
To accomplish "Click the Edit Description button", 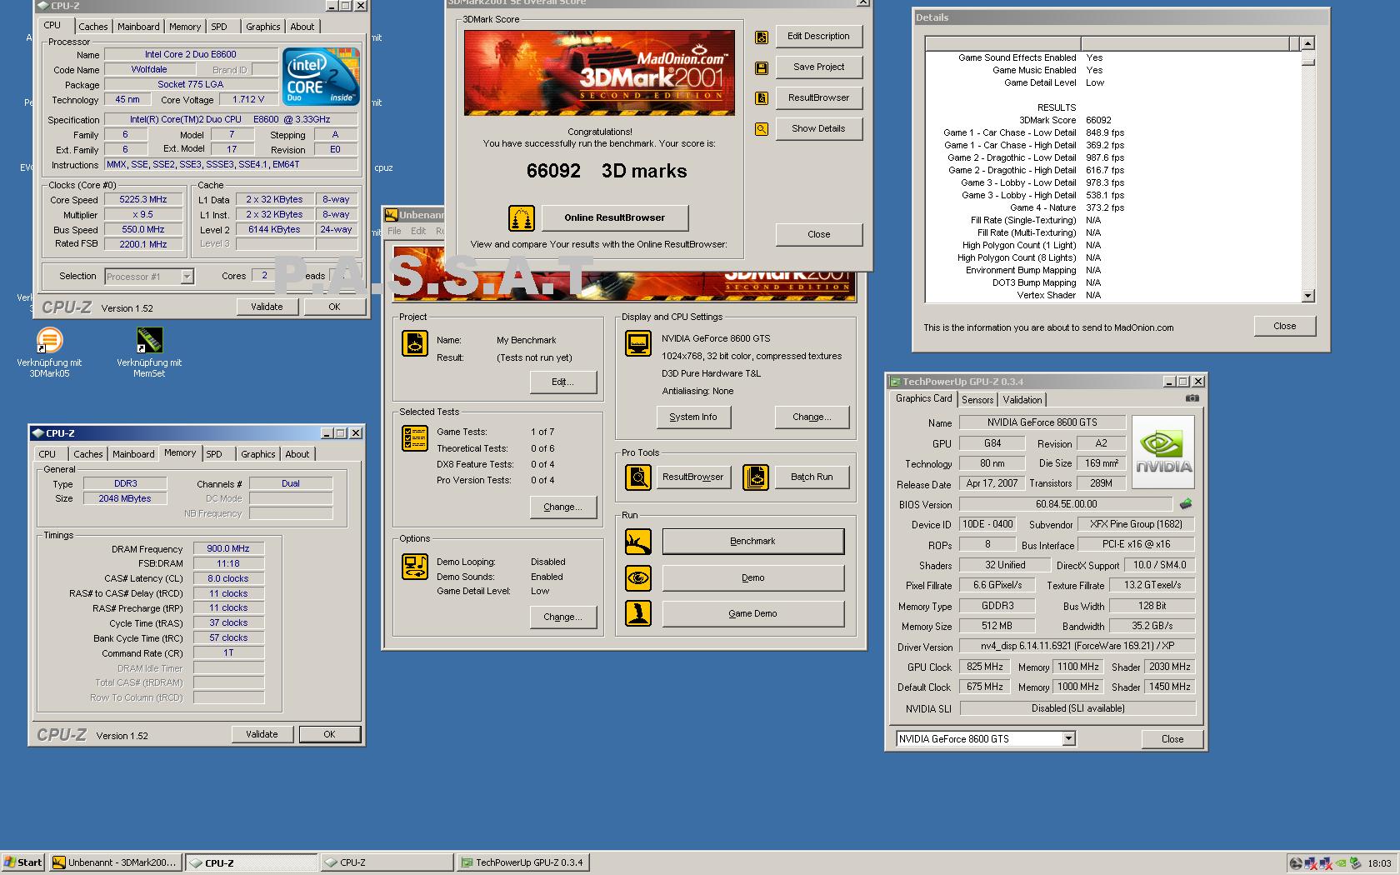I will 819,37.
